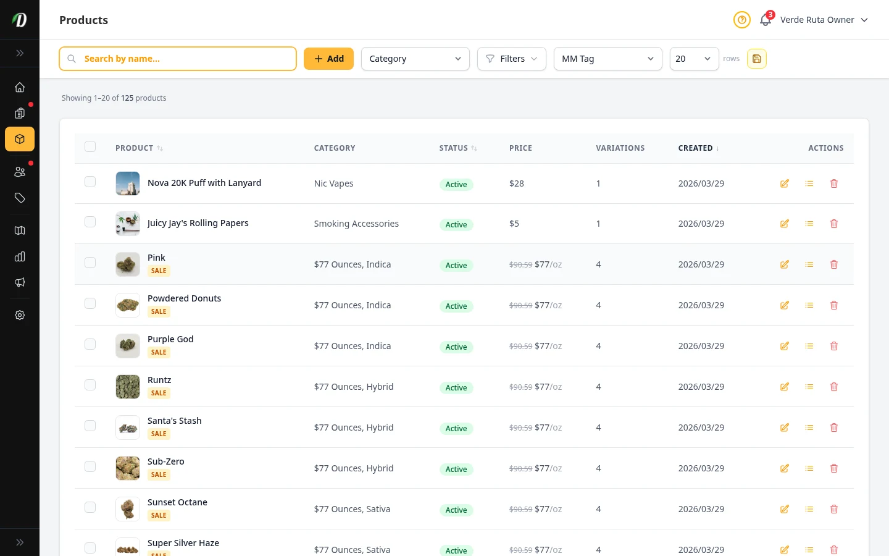The width and height of the screenshot is (889, 556).
Task: Open the Analytics bar-chart icon in sidebar
Action: tap(20, 256)
